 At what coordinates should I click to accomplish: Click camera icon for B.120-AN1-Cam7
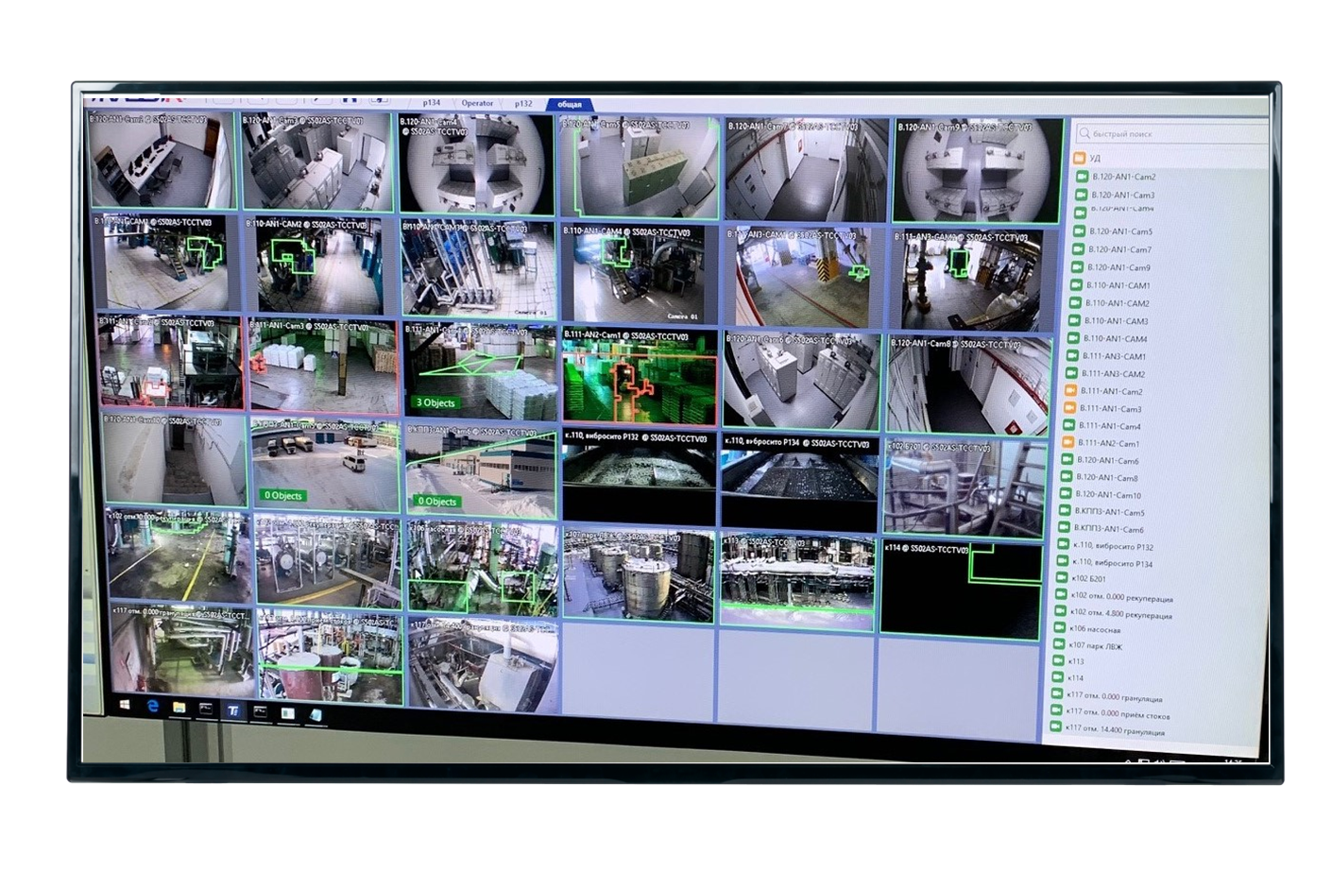1078,249
